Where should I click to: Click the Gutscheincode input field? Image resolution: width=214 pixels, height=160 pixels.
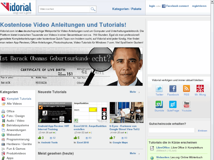click(172, 130)
